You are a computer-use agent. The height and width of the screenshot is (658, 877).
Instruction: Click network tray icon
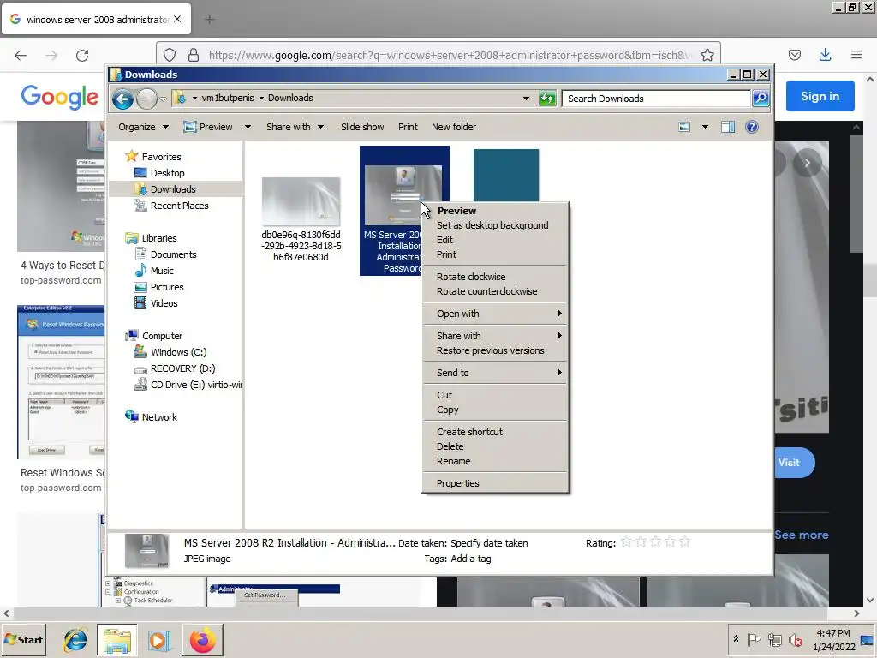point(774,640)
